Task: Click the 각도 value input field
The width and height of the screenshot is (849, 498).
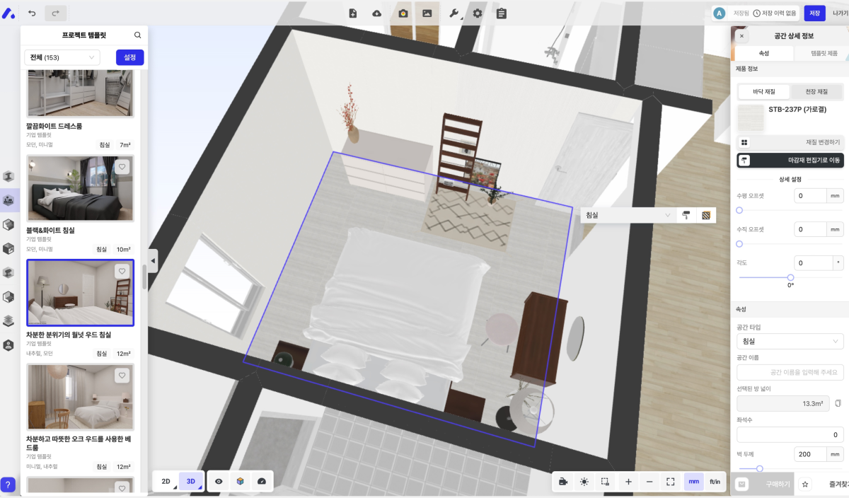Action: pos(814,262)
